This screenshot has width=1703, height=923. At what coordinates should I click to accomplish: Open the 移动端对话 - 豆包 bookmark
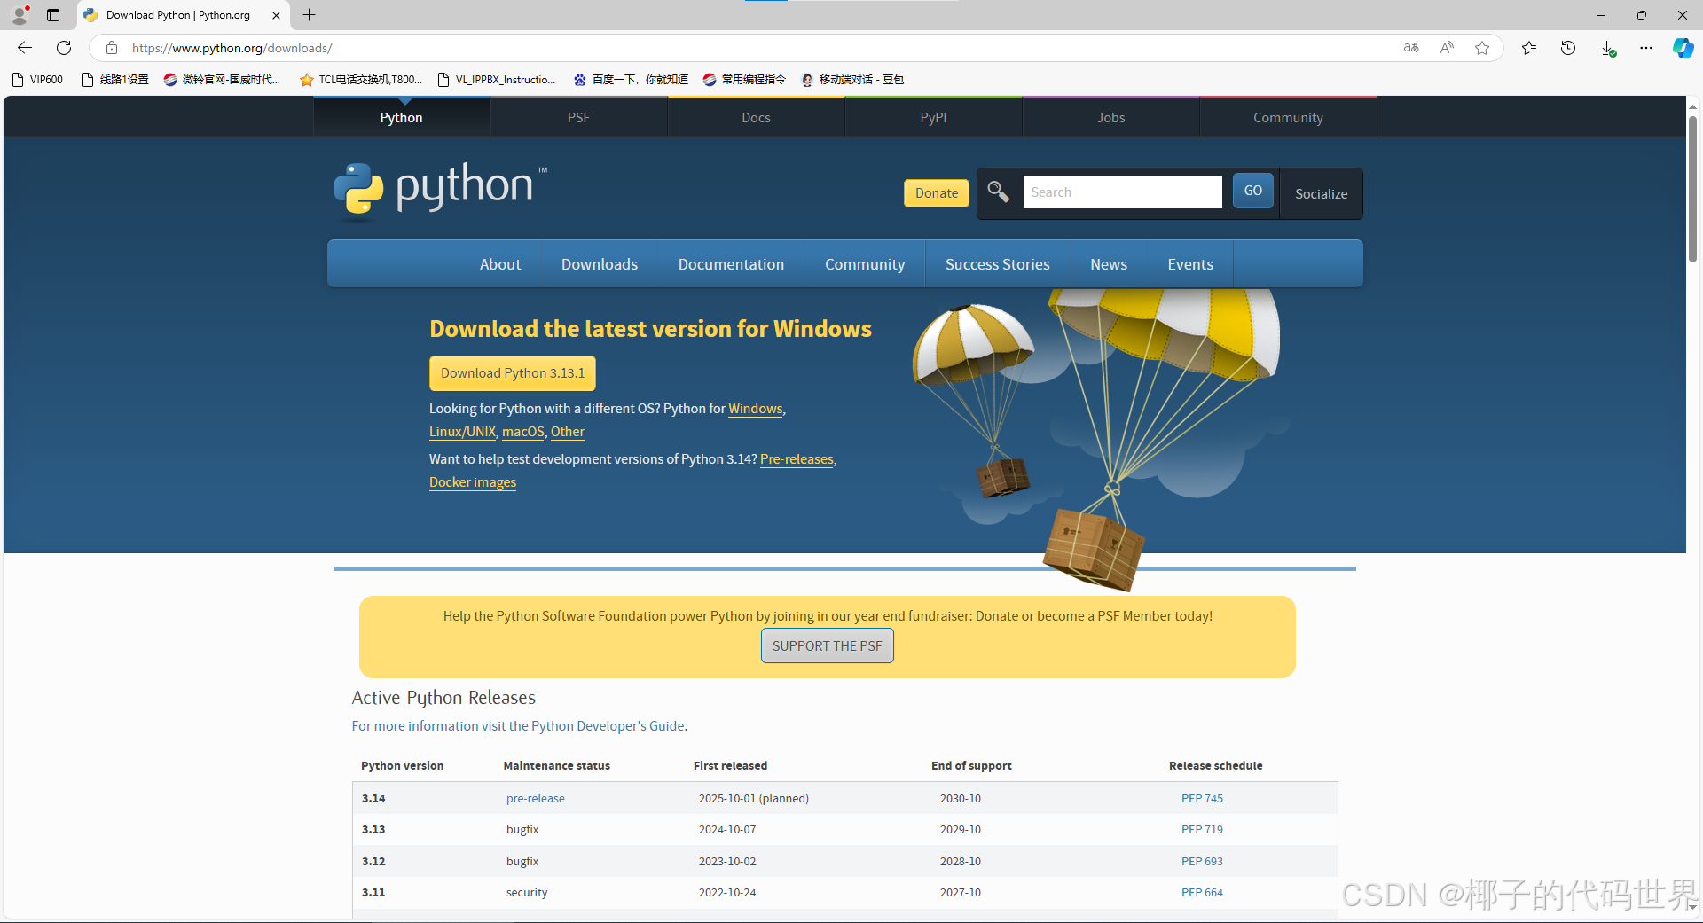[852, 80]
